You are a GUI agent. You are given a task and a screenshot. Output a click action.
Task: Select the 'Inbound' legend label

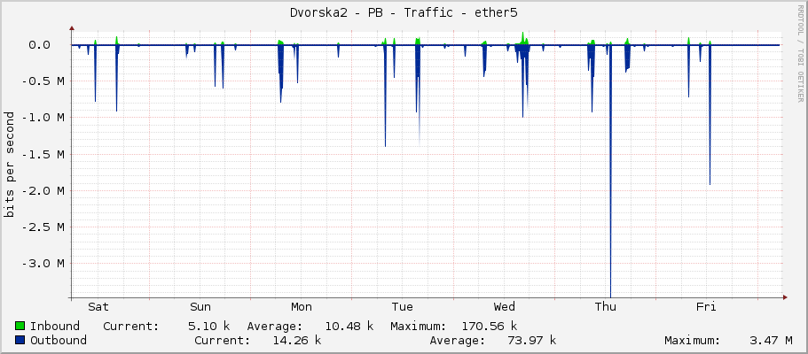pos(55,326)
